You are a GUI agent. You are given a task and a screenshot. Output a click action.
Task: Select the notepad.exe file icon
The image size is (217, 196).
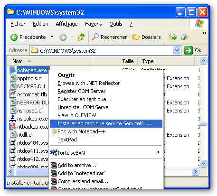pyautogui.click(x=12, y=70)
